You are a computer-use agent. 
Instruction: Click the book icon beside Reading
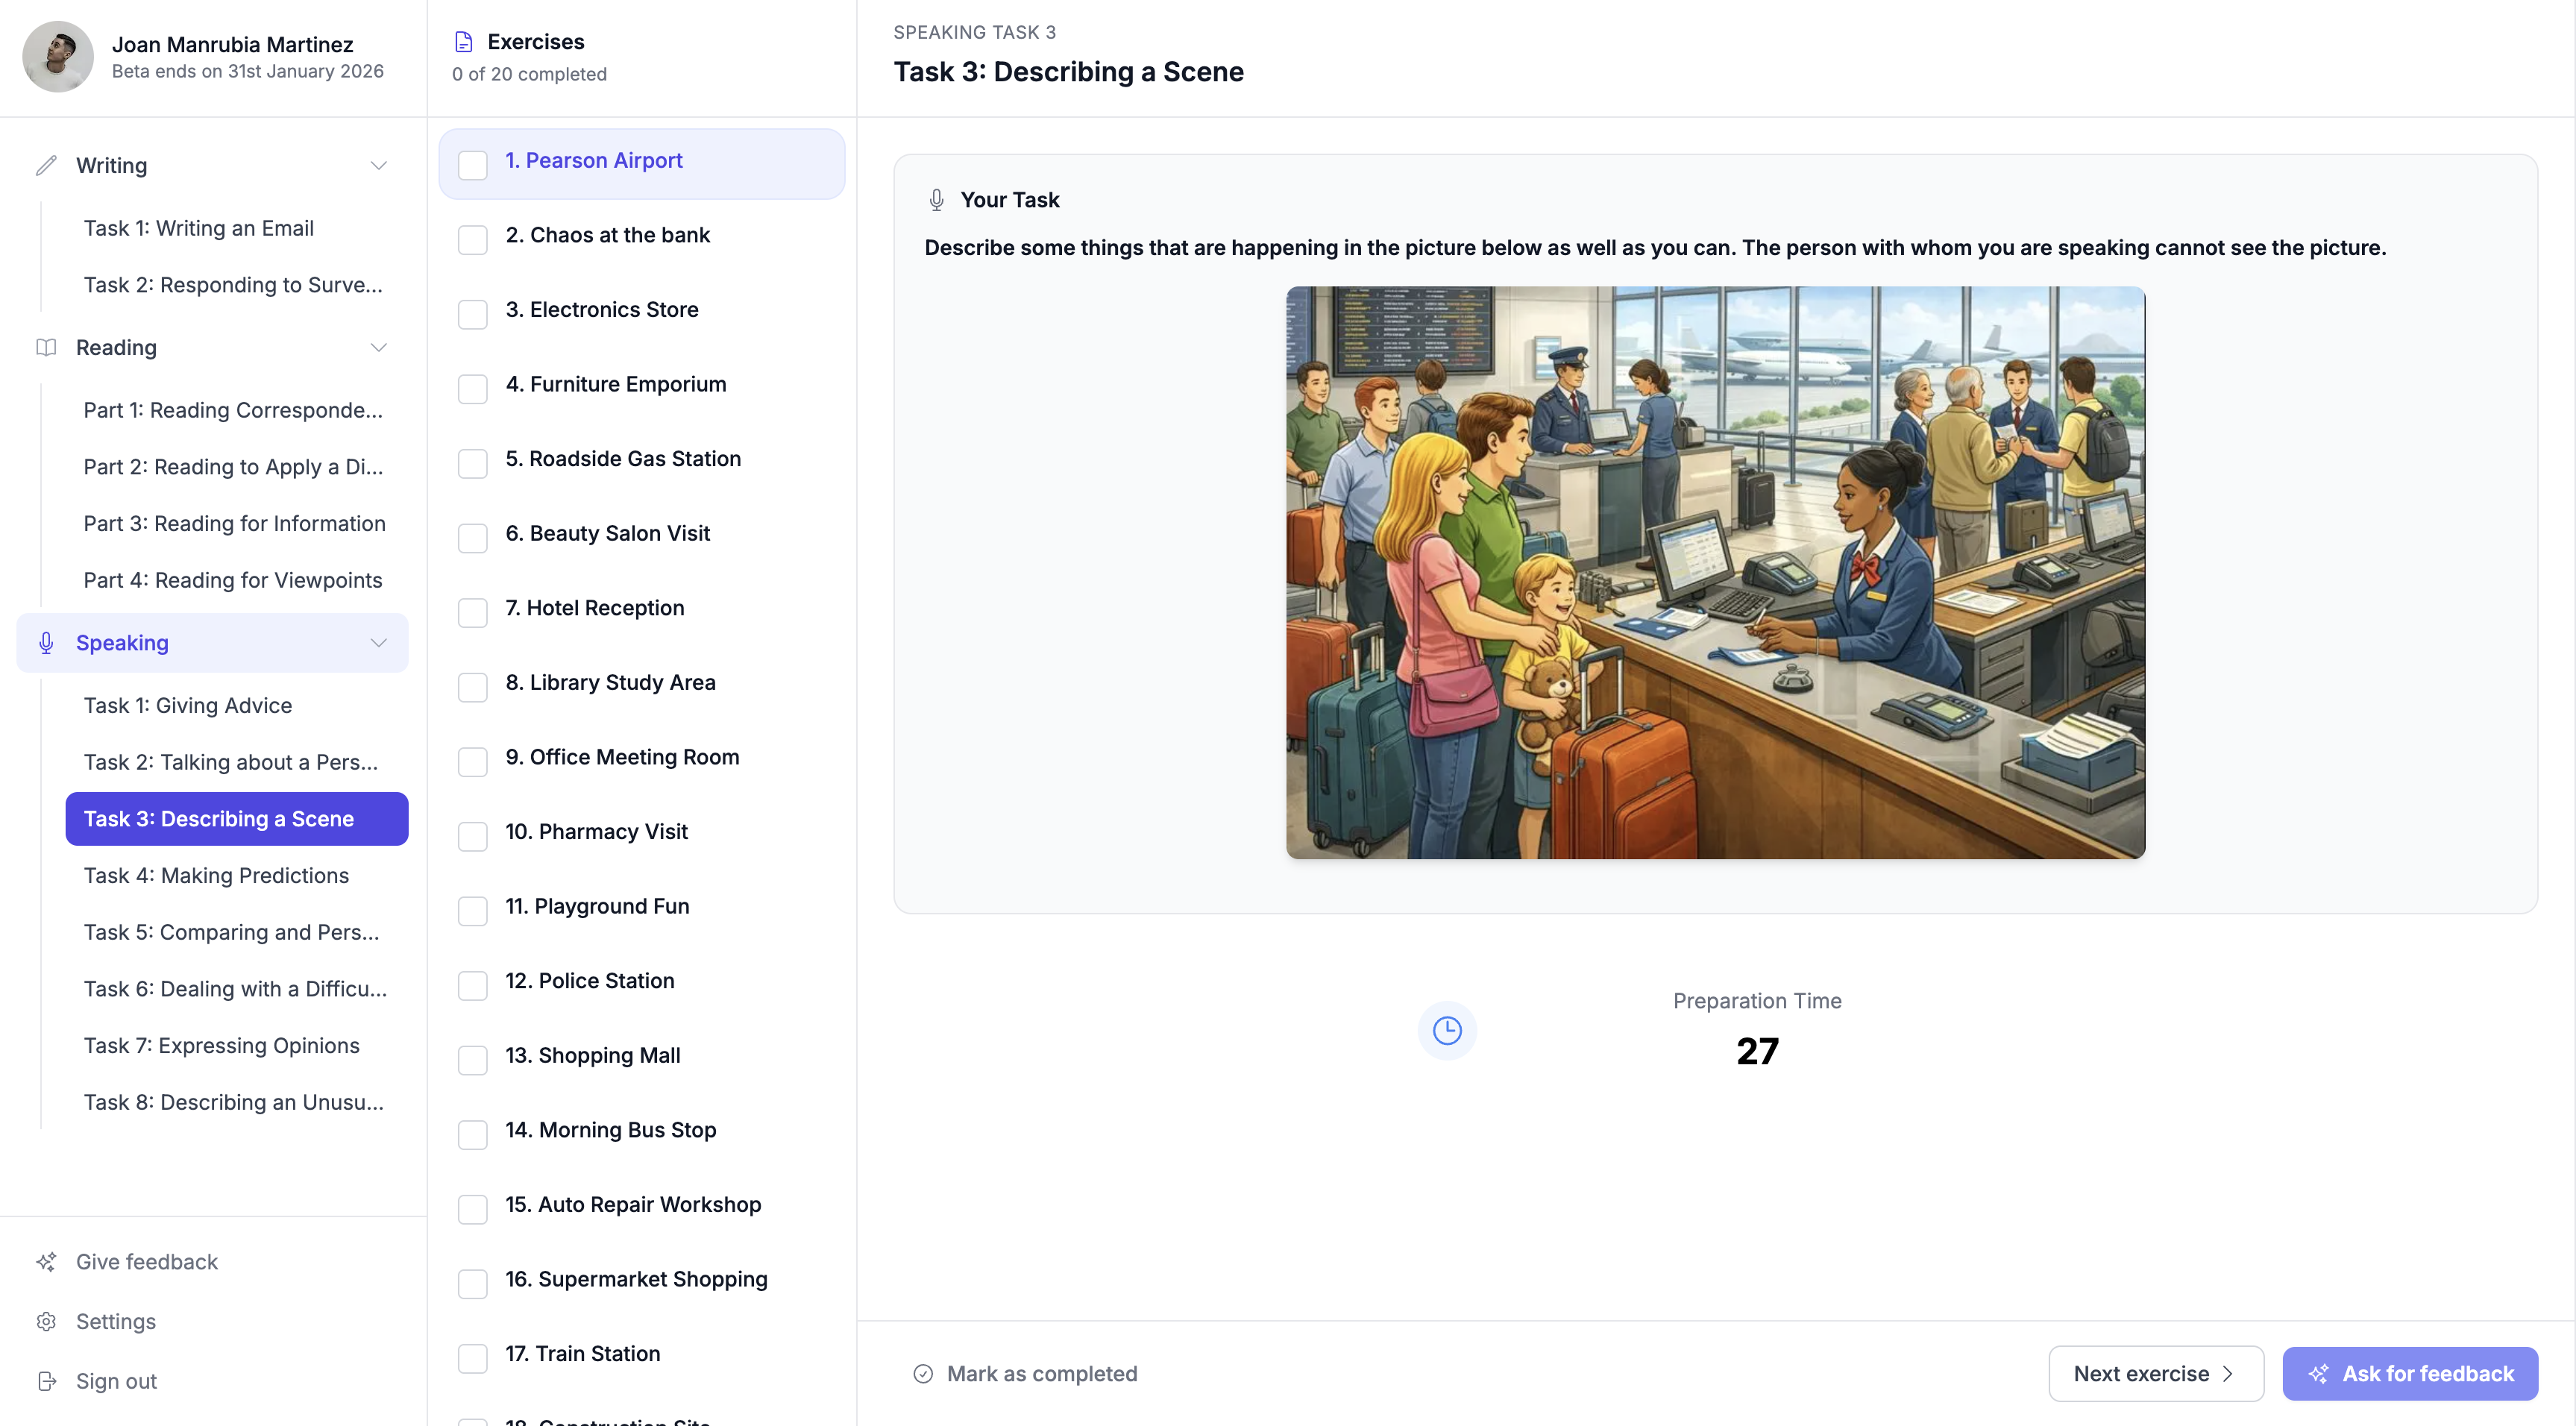(x=46, y=347)
